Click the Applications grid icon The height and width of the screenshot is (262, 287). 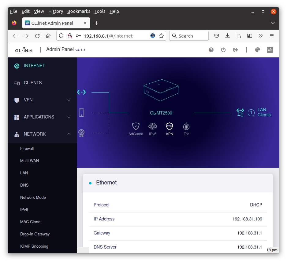pos(17,117)
